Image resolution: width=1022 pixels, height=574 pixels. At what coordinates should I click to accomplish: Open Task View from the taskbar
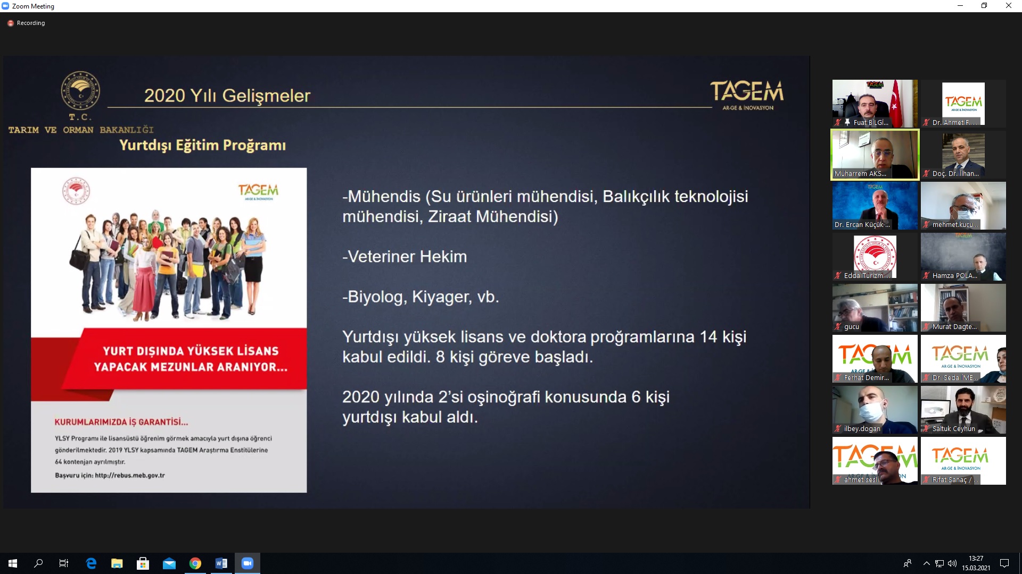pyautogui.click(x=64, y=563)
